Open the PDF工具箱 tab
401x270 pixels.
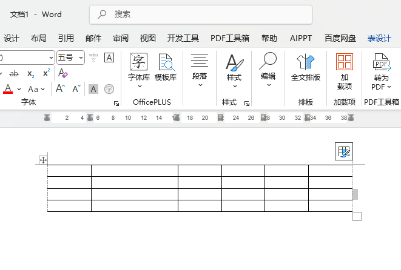230,38
